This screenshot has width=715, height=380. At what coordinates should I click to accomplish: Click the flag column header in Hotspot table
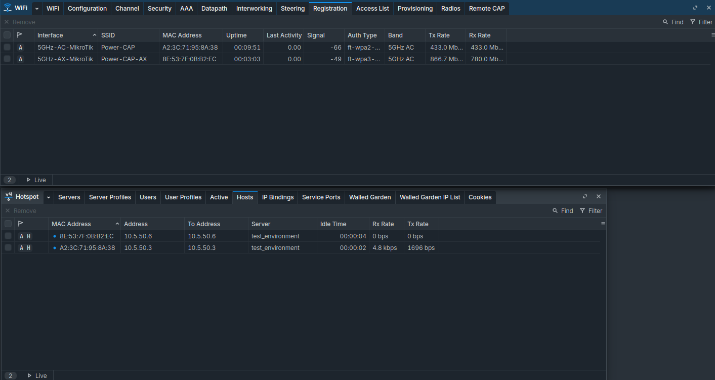21,224
